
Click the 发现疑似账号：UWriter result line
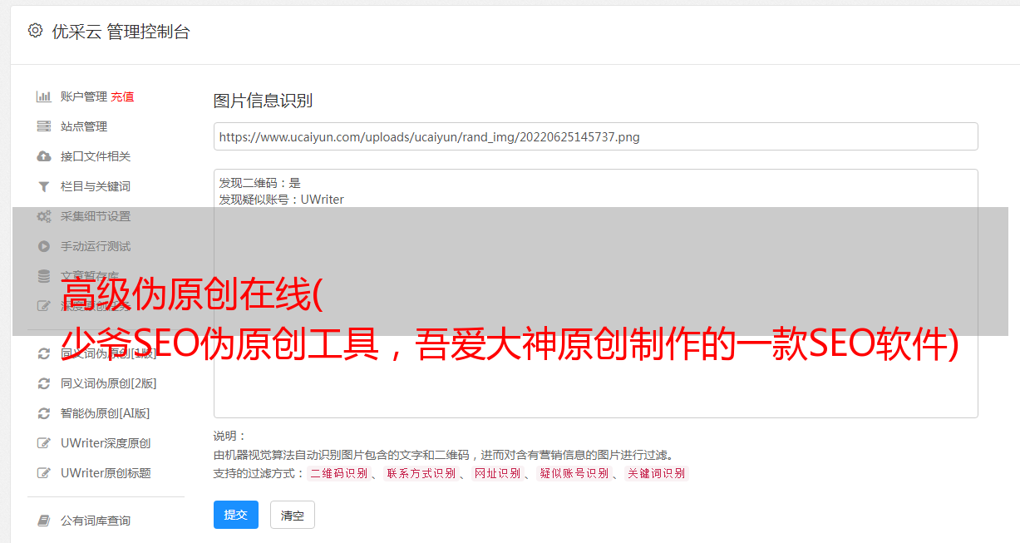(x=281, y=200)
